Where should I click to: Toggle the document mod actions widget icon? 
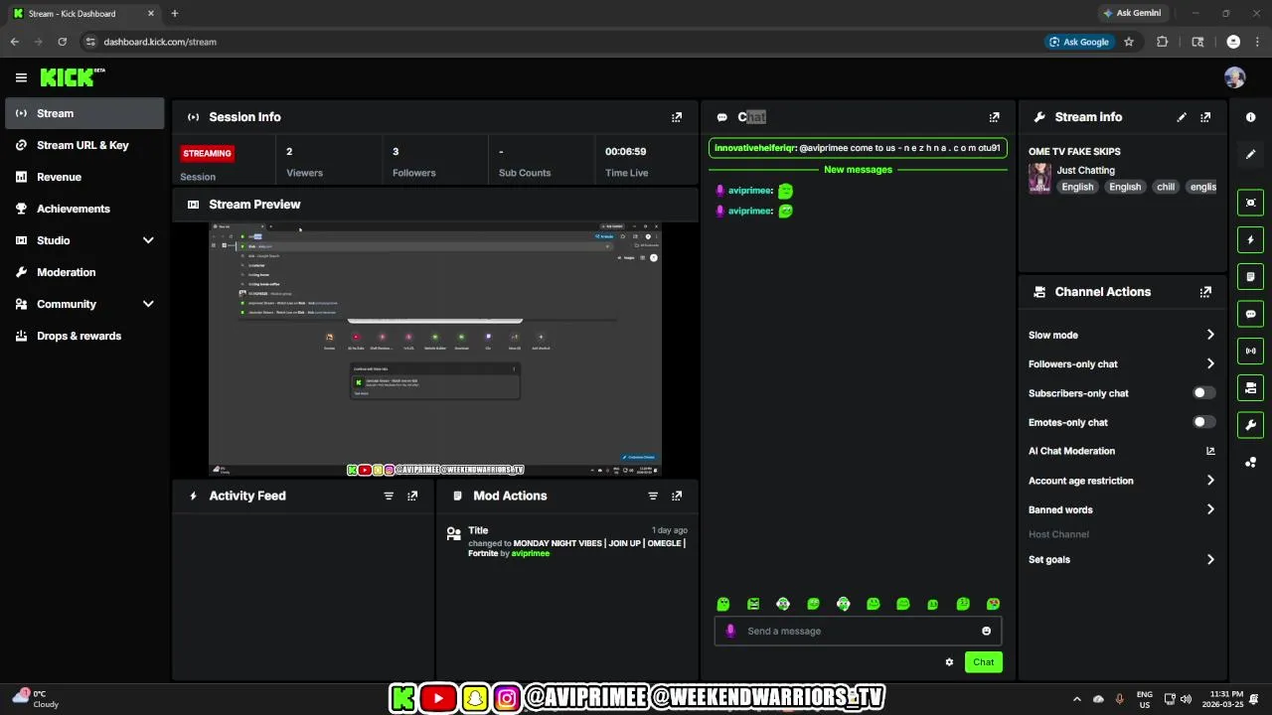click(1250, 276)
